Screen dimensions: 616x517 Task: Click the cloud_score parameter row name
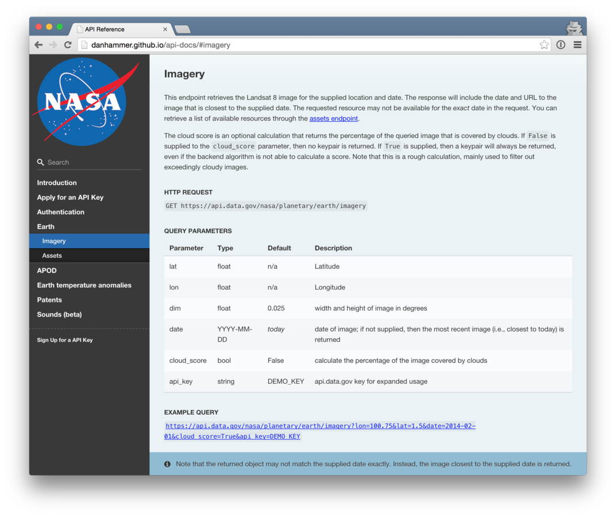(188, 360)
